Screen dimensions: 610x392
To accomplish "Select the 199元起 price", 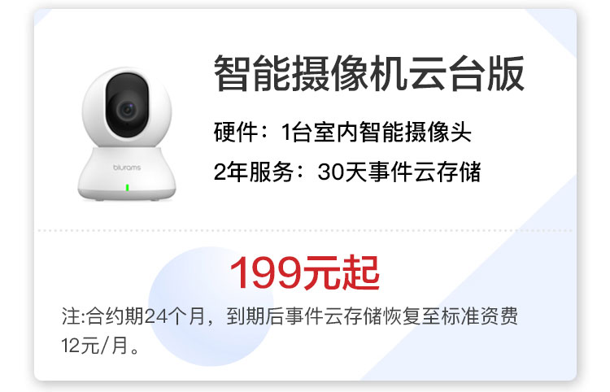I will pyautogui.click(x=305, y=273).
